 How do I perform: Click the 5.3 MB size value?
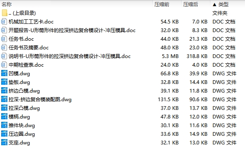tap(170, 56)
